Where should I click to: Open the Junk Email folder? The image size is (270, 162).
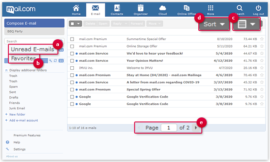pyautogui.click(x=17, y=108)
